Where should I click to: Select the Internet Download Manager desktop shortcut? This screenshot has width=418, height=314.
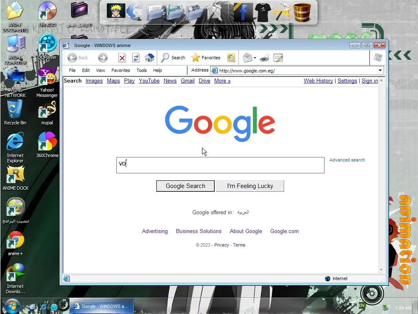click(x=15, y=278)
